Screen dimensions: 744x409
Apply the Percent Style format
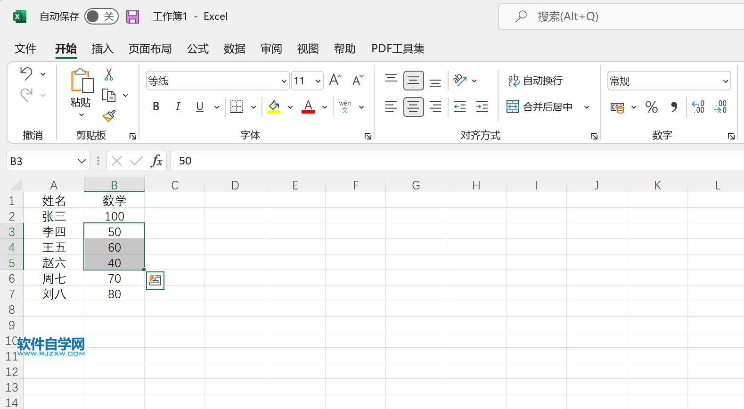coord(652,107)
